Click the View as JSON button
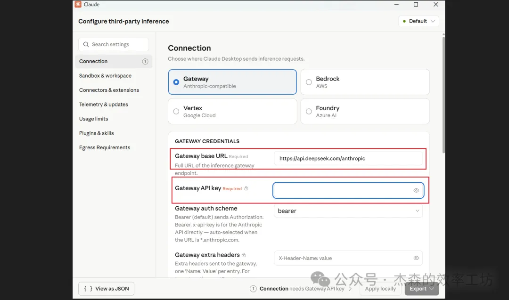Screen dimensions: 509x300 point(107,289)
